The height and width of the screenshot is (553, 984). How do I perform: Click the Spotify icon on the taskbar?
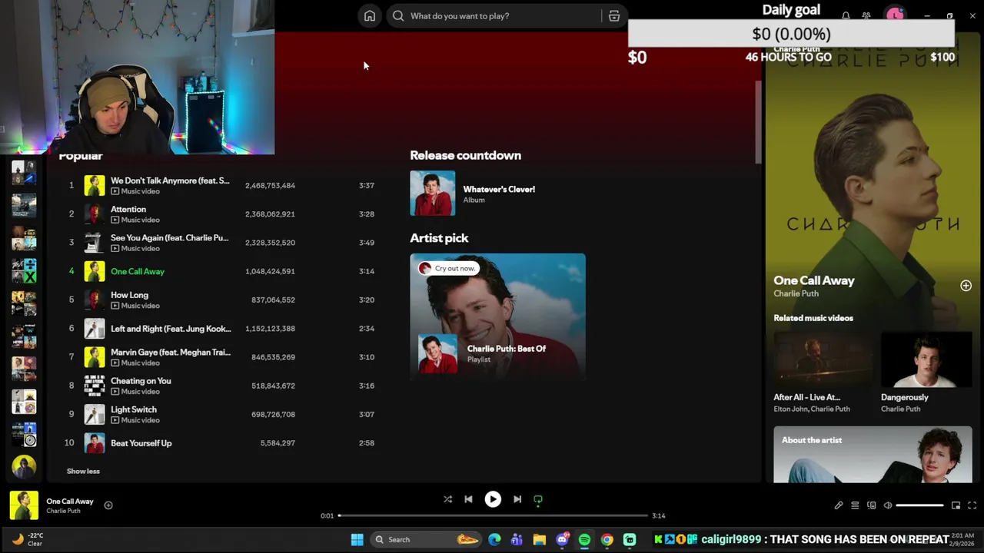[x=584, y=539]
